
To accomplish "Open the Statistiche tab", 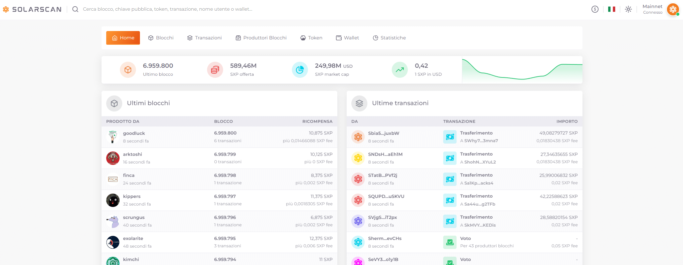I will point(389,38).
